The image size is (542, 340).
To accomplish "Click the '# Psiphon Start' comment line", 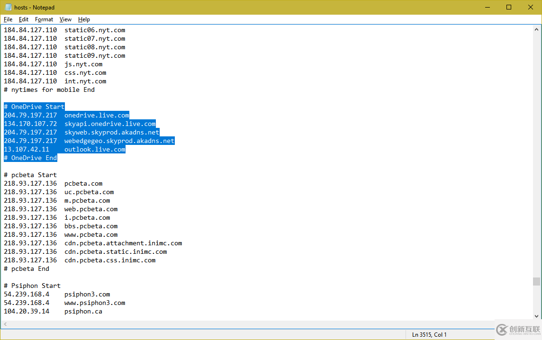I will [x=32, y=286].
